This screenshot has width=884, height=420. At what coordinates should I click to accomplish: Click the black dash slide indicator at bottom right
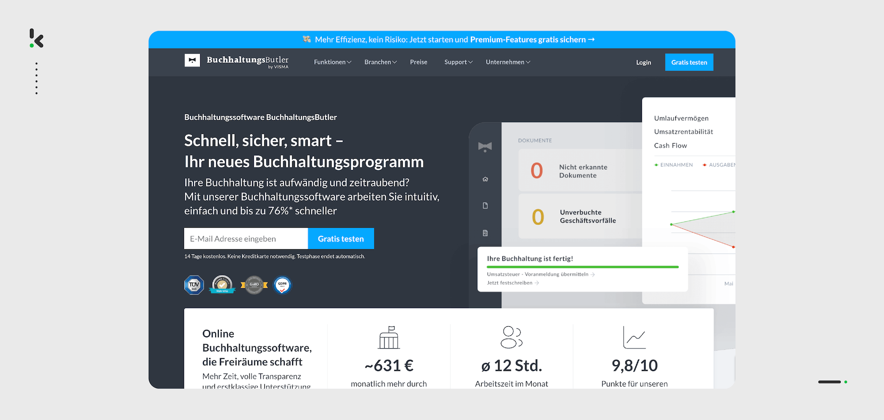coord(829,382)
